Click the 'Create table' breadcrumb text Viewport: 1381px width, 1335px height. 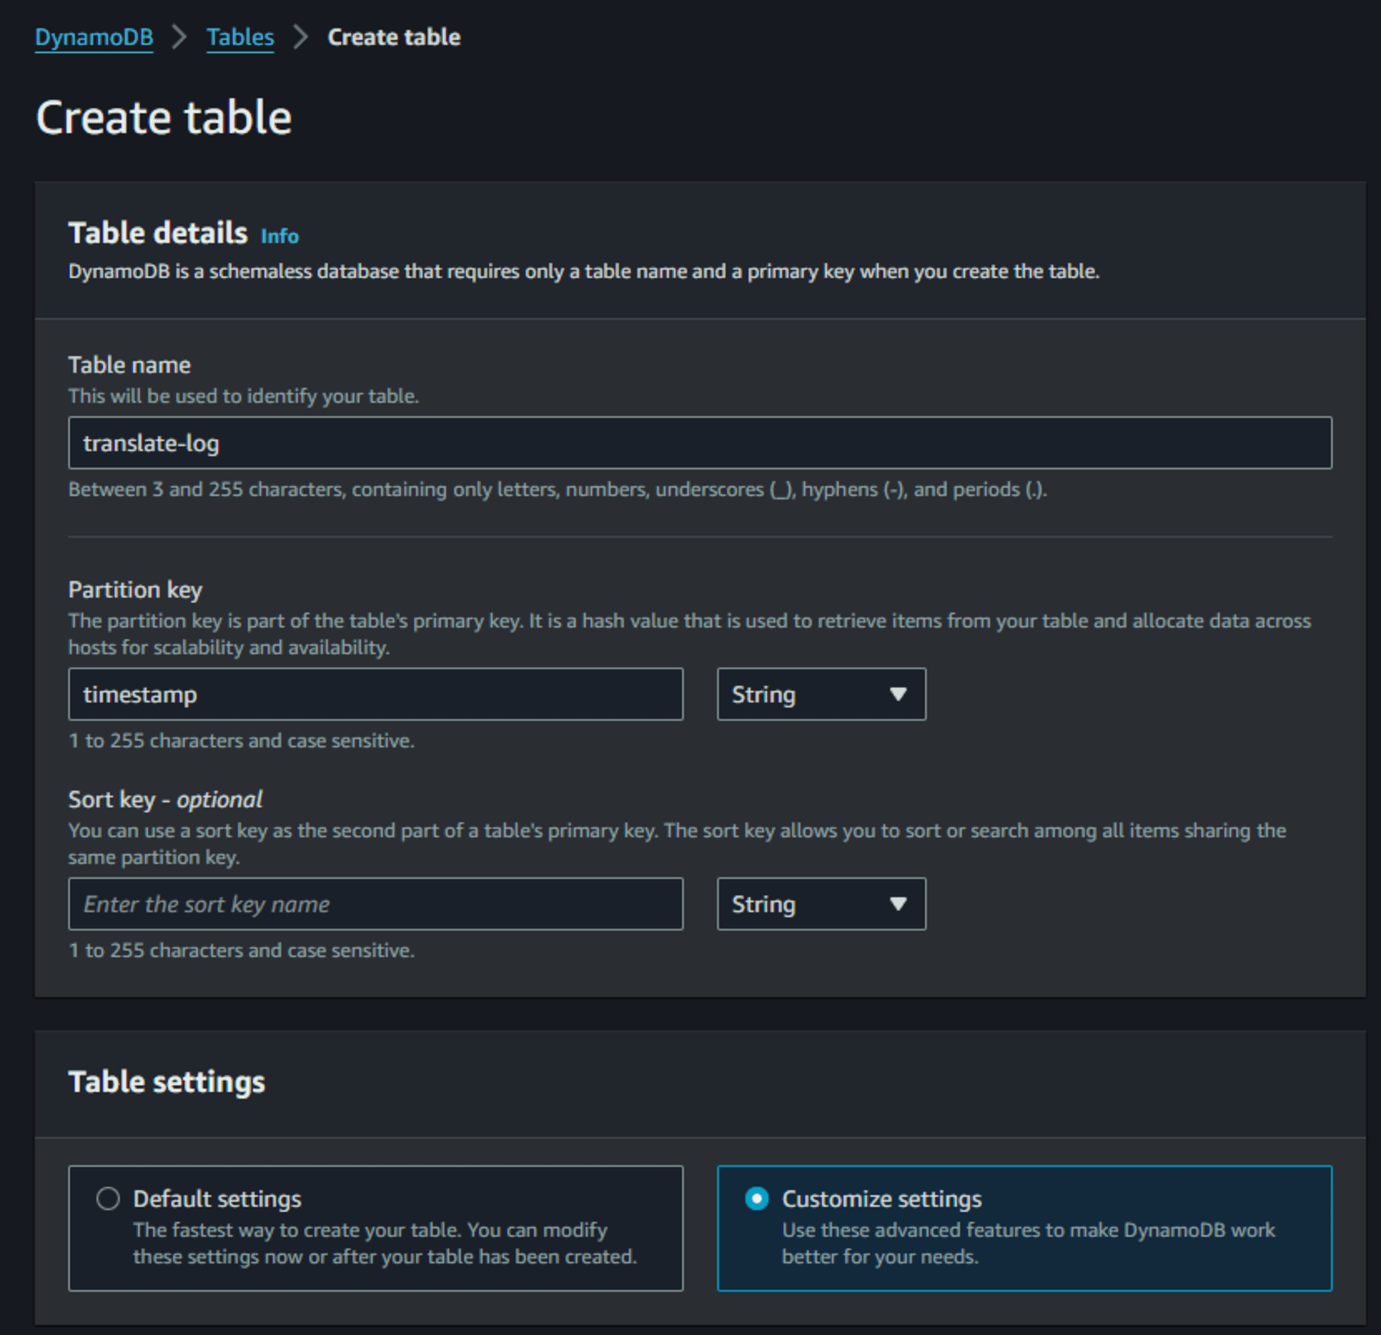coord(394,37)
